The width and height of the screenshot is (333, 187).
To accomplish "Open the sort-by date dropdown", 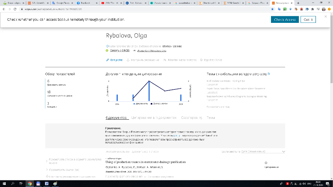I will coord(263,152).
